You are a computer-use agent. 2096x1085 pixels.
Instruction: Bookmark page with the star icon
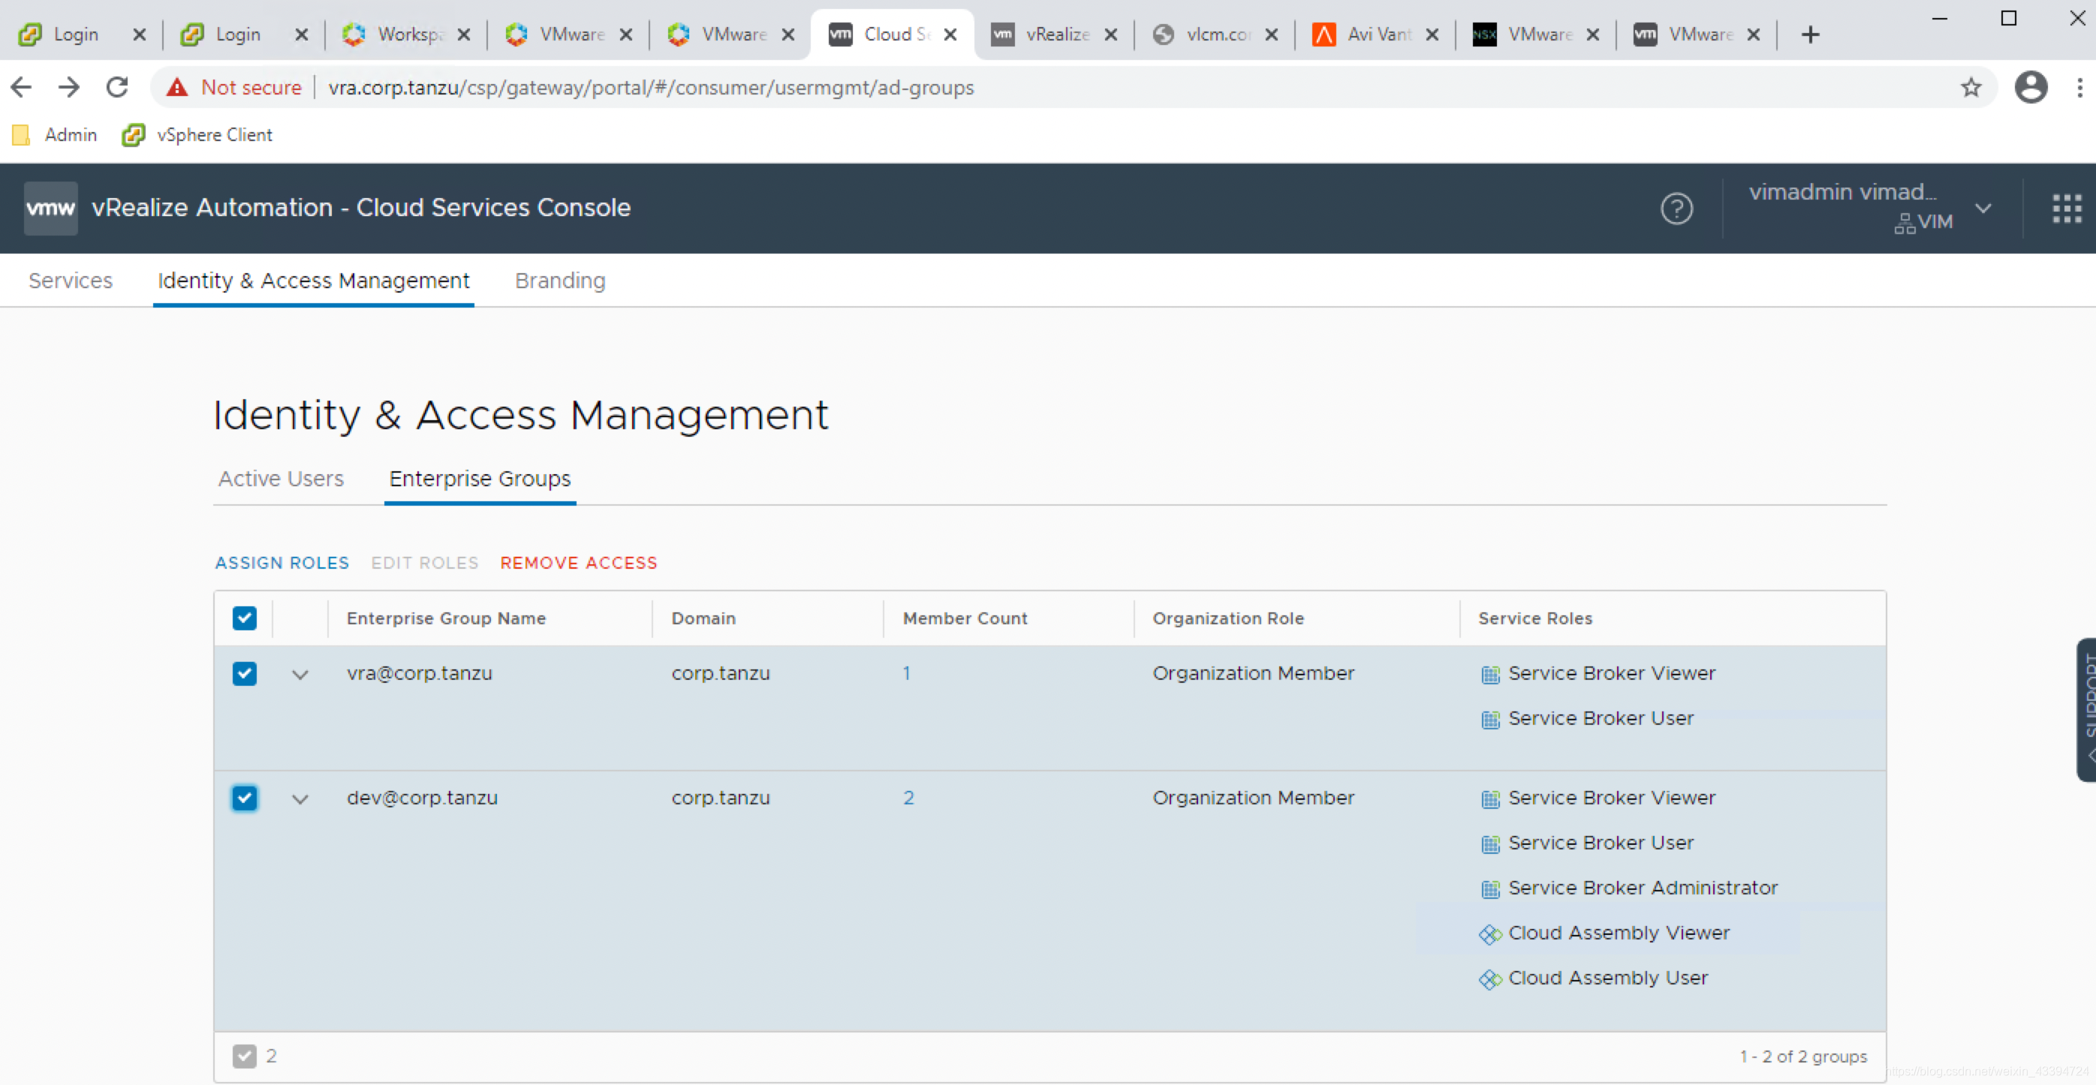[x=1970, y=87]
